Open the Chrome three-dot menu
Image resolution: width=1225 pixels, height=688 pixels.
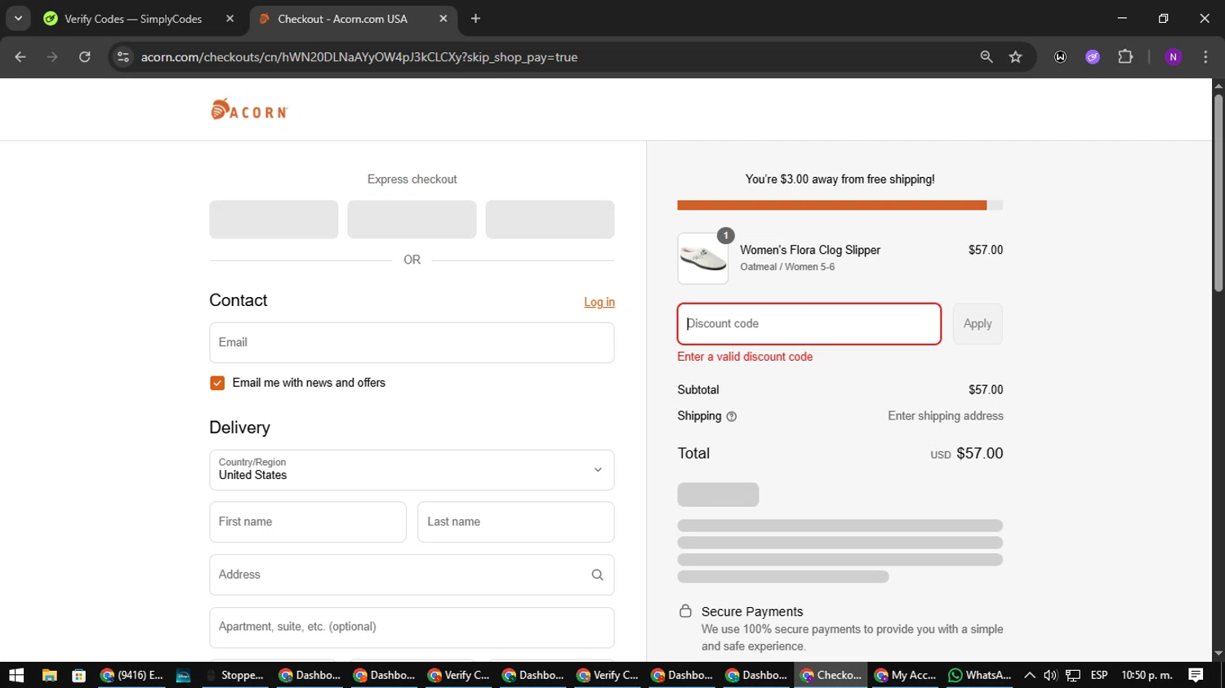click(1205, 57)
